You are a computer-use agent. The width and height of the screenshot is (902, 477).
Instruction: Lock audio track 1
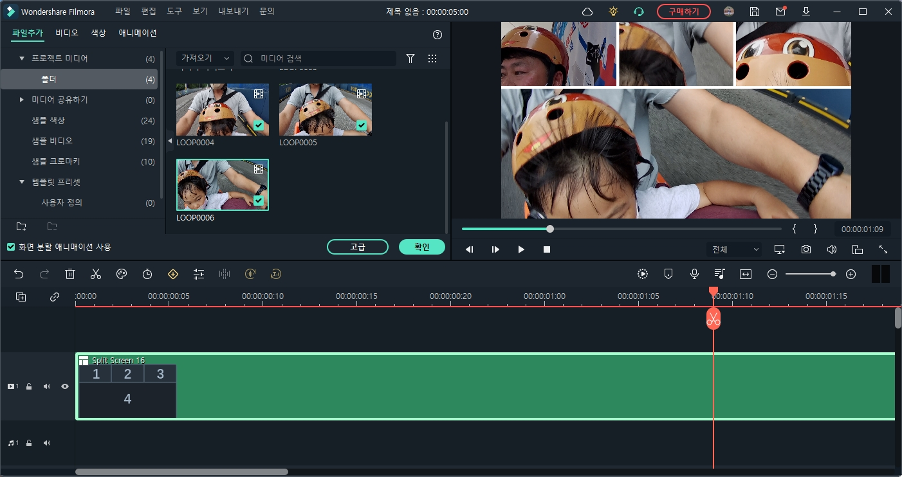click(29, 443)
